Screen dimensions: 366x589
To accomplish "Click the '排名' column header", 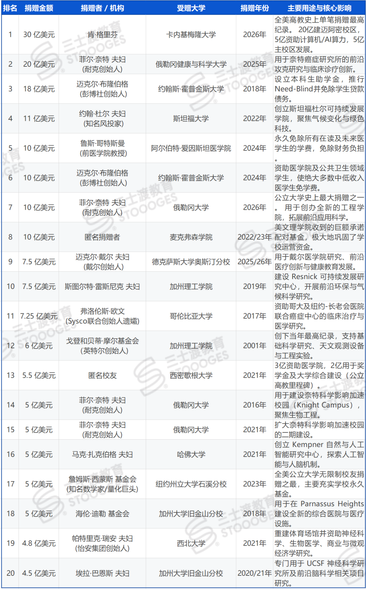I will (x=10, y=8).
